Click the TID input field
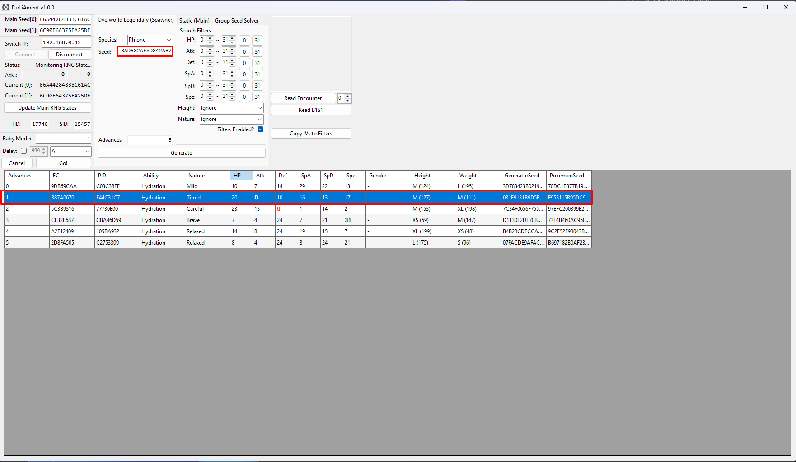Image resolution: width=796 pixels, height=462 pixels. click(40, 124)
